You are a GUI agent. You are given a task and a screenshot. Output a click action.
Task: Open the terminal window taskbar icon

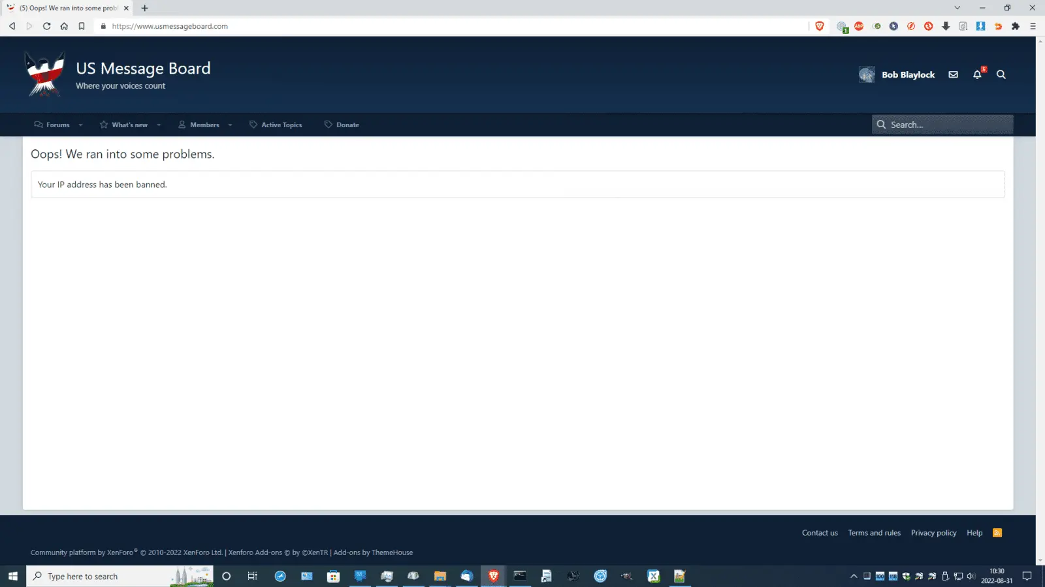click(x=520, y=576)
